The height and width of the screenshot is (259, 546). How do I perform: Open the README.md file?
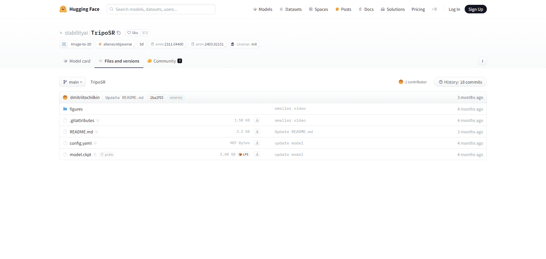(x=81, y=132)
